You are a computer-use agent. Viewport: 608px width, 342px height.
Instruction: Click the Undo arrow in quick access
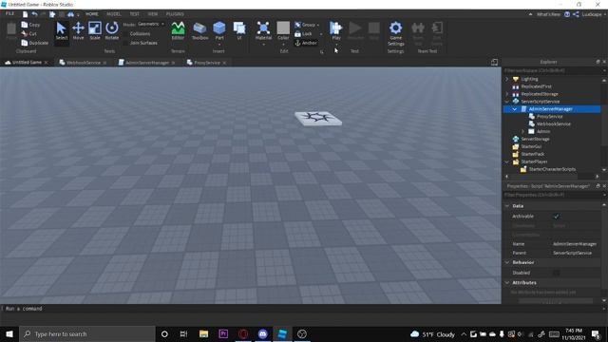coord(34,14)
